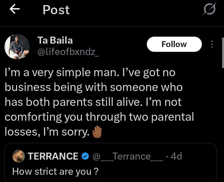Tap the @___Terrance___ handle

coord(128,156)
